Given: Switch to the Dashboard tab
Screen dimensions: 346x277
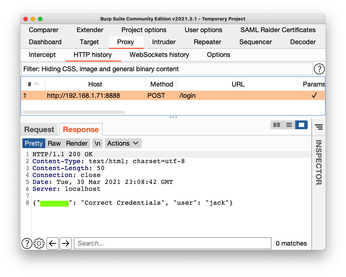Looking at the screenshot, I should pos(45,42).
